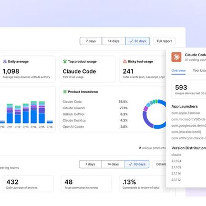The image size is (206, 206).
Task: Click the 27.1% value
Action: tap(123, 108)
